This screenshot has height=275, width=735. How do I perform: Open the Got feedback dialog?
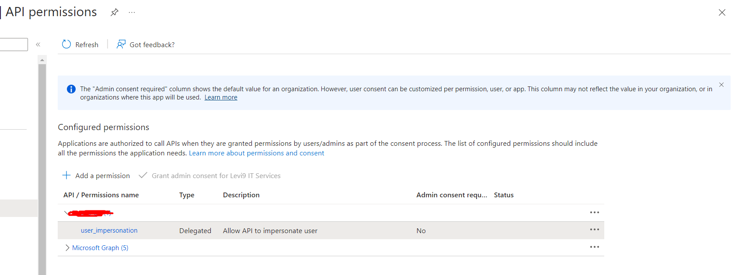(145, 44)
